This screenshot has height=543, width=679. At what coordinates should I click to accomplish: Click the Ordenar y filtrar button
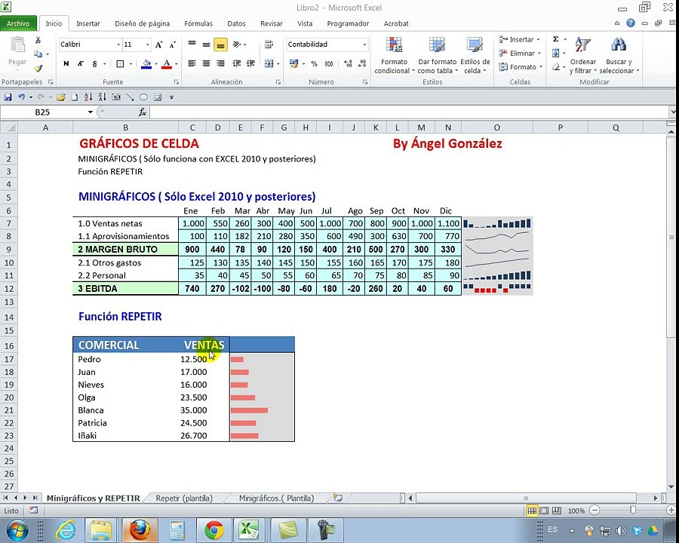583,55
